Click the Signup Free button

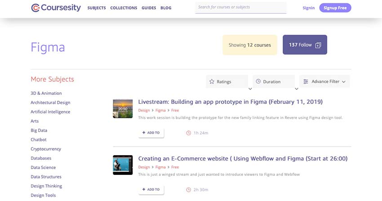pos(335,8)
